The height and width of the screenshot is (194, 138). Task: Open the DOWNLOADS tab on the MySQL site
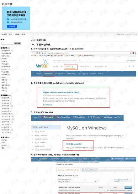[70, 67]
